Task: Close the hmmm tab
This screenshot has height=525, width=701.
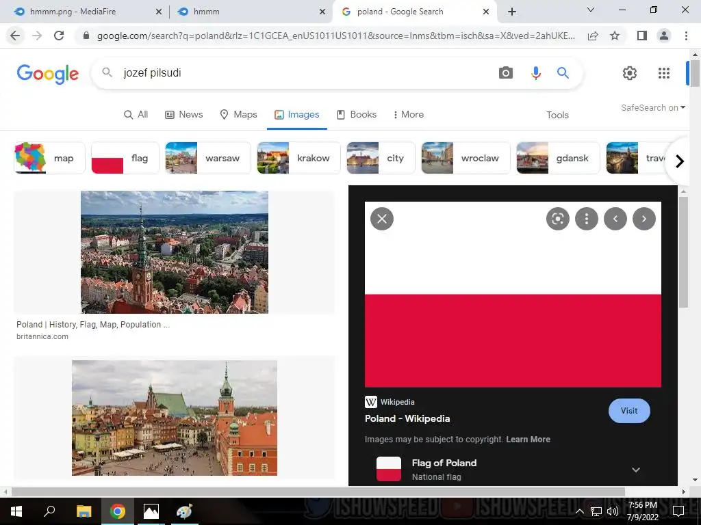Action: [322, 12]
